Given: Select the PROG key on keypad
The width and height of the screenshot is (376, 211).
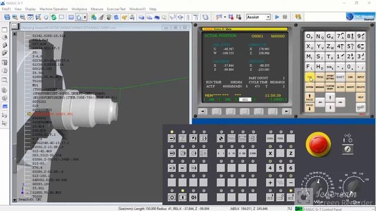Looking at the screenshot, I should [320, 77].
